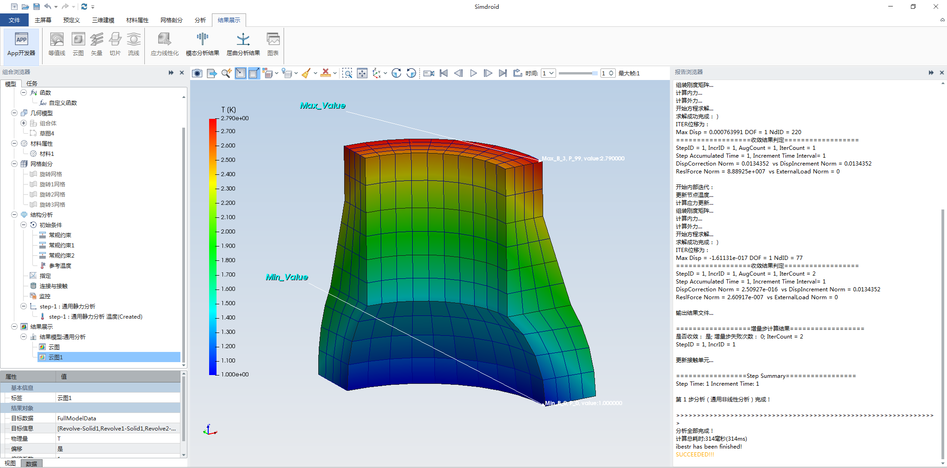The height and width of the screenshot is (468, 947).
Task: Switch to the 网格剖分 ribbon tab
Action: click(x=171, y=20)
